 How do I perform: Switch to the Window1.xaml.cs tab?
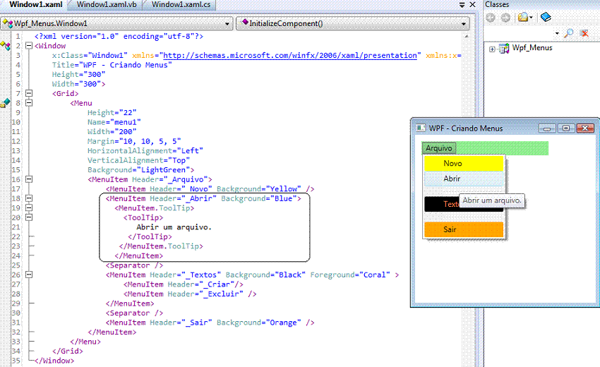(x=180, y=5)
